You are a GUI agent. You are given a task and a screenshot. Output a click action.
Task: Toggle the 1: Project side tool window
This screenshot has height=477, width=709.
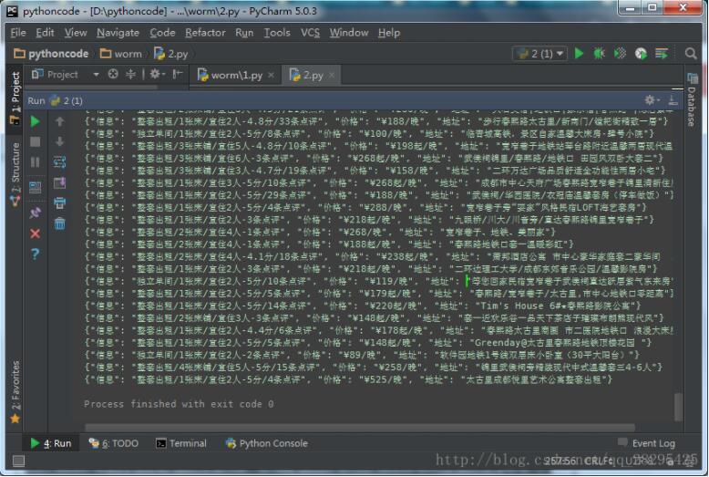coord(15,98)
